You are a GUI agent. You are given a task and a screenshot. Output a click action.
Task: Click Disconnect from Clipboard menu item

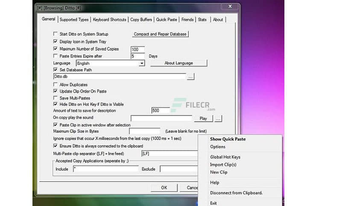(x=236, y=193)
